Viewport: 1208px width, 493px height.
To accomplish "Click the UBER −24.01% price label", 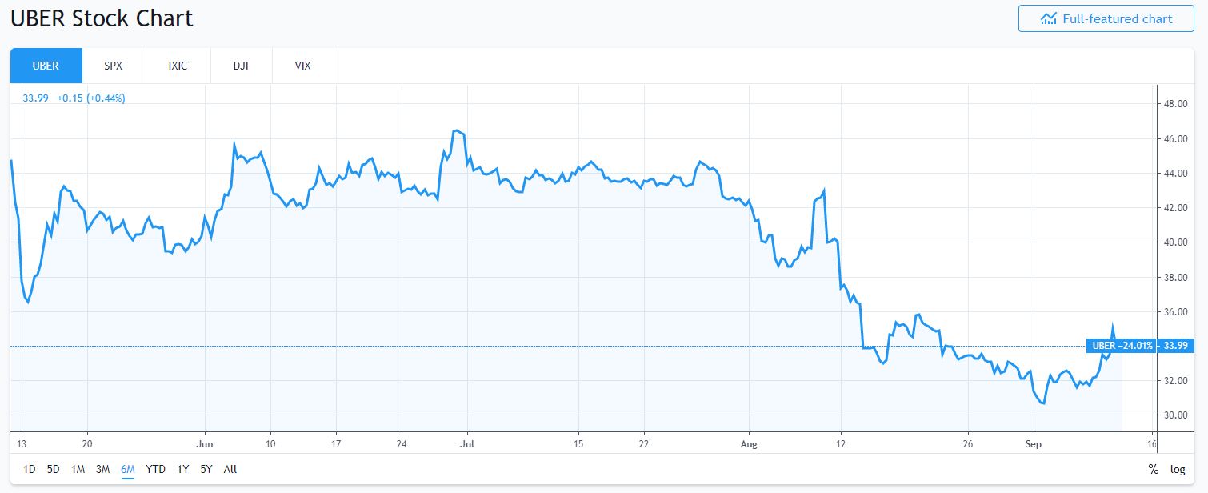I will pyautogui.click(x=1122, y=346).
